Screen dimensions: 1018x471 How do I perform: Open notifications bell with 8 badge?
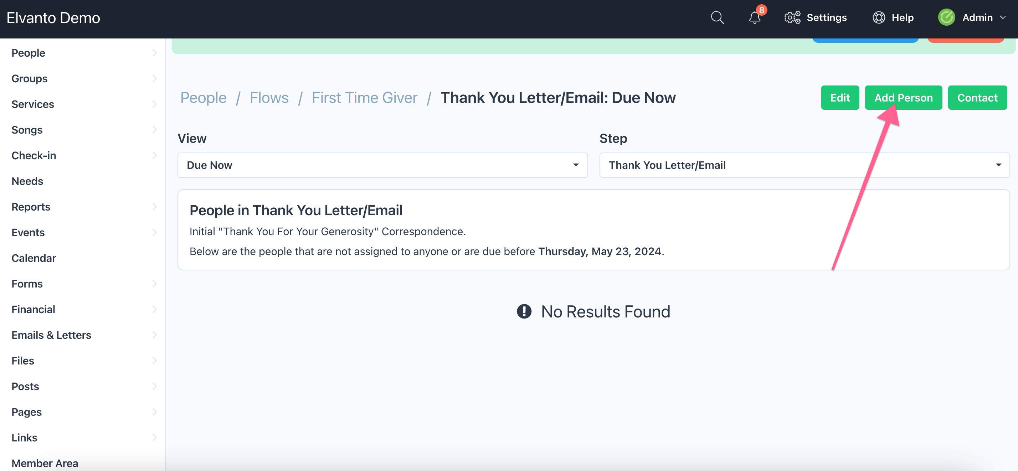[756, 17]
